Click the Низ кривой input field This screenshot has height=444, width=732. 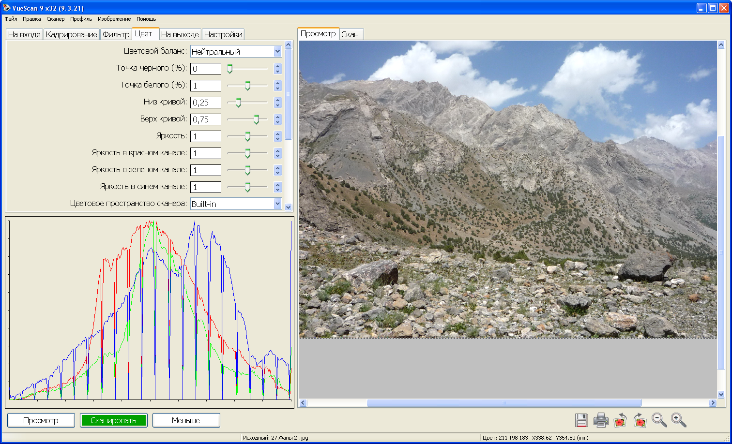pyautogui.click(x=206, y=103)
